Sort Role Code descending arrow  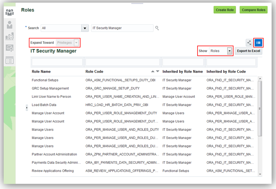click(x=158, y=72)
